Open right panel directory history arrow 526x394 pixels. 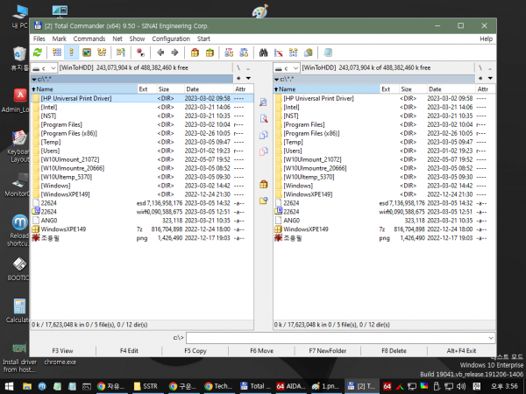click(490, 79)
